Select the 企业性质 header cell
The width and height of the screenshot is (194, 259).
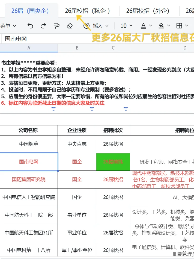click(x=77, y=130)
